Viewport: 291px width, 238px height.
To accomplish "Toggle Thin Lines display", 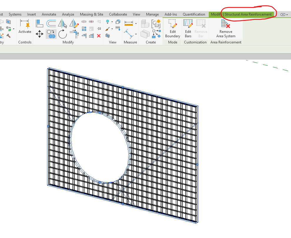I will point(118,28).
